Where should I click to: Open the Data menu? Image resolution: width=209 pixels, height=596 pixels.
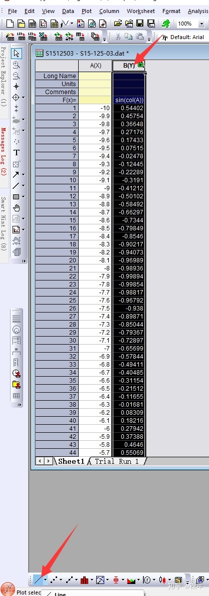point(68,11)
